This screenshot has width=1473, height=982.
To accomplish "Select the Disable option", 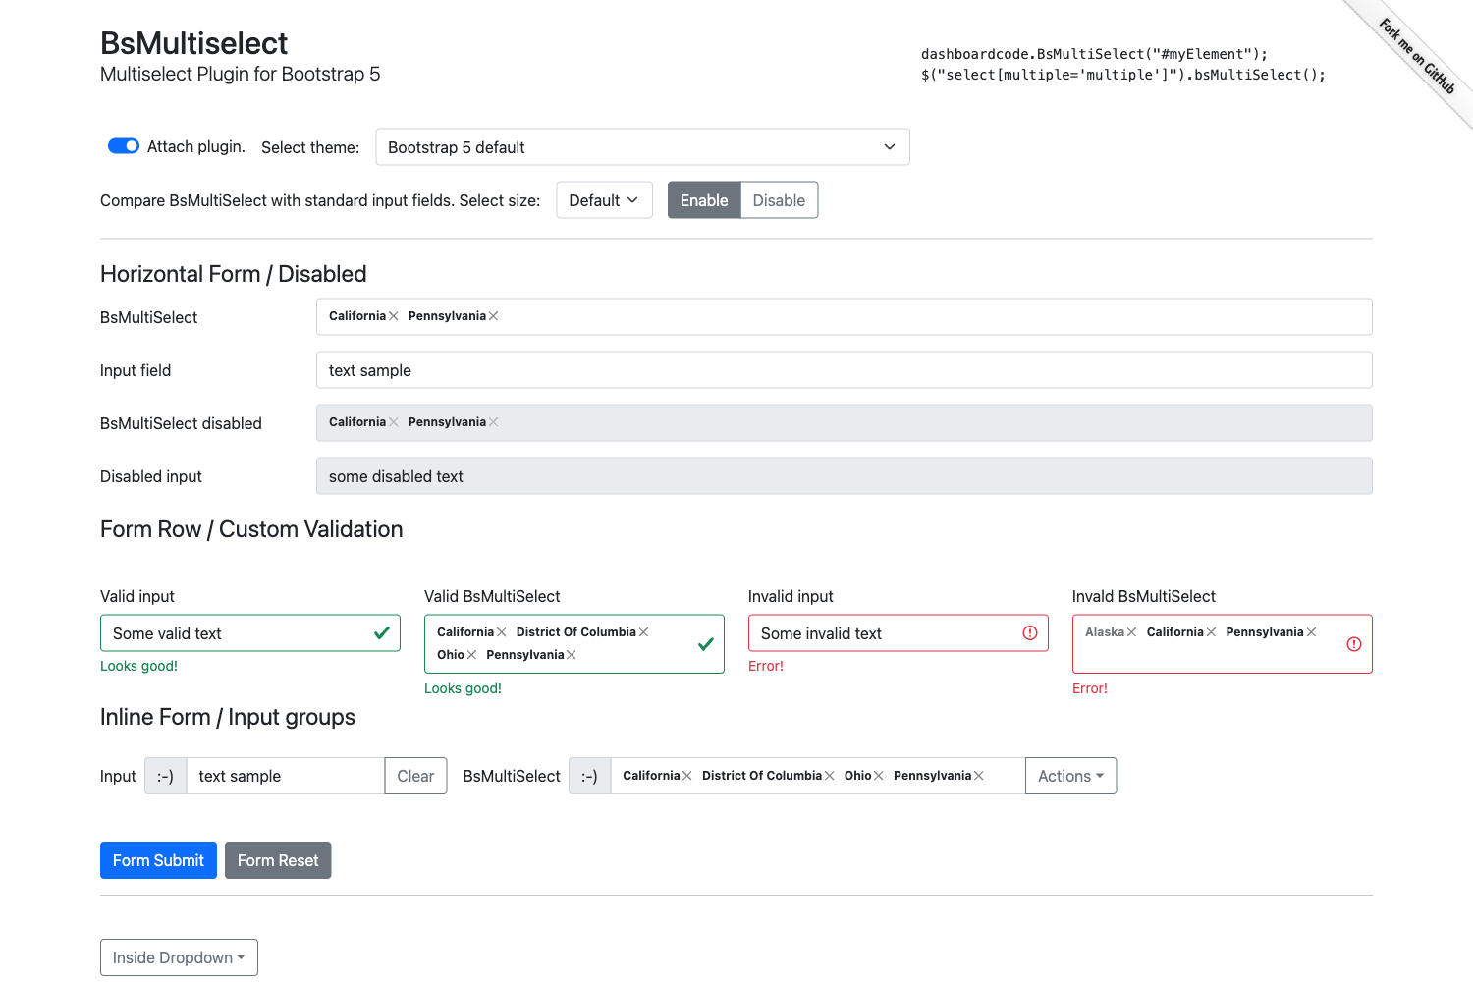I will pos(778,199).
